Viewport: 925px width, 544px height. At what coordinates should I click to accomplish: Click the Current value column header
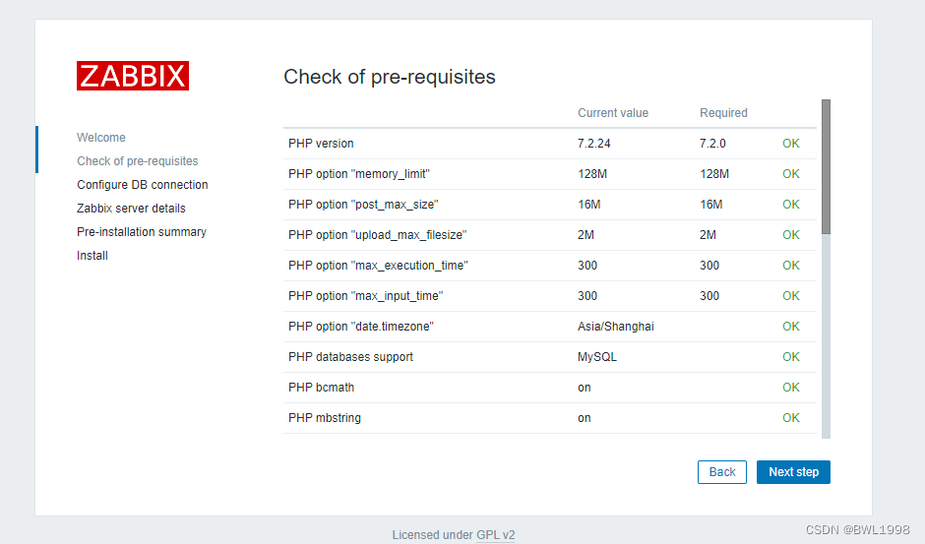point(613,113)
